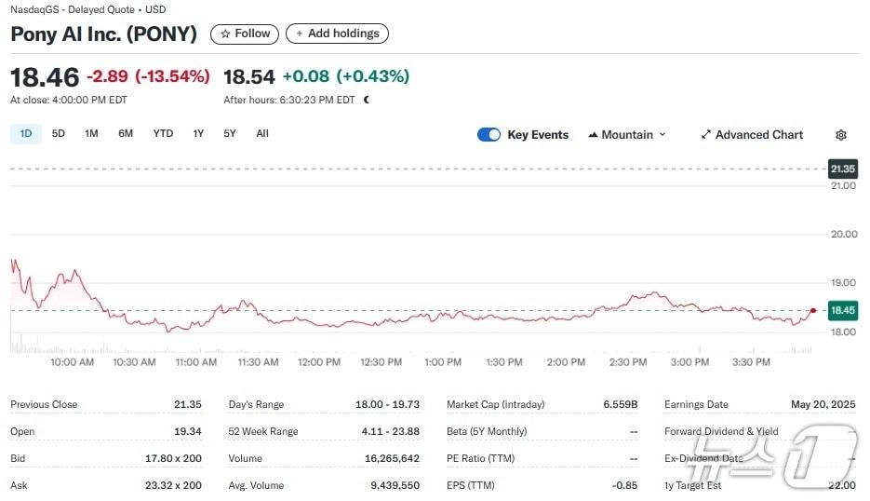Click the 18.45 current price label
Image resolution: width=870 pixels, height=501 pixels.
coord(843,310)
